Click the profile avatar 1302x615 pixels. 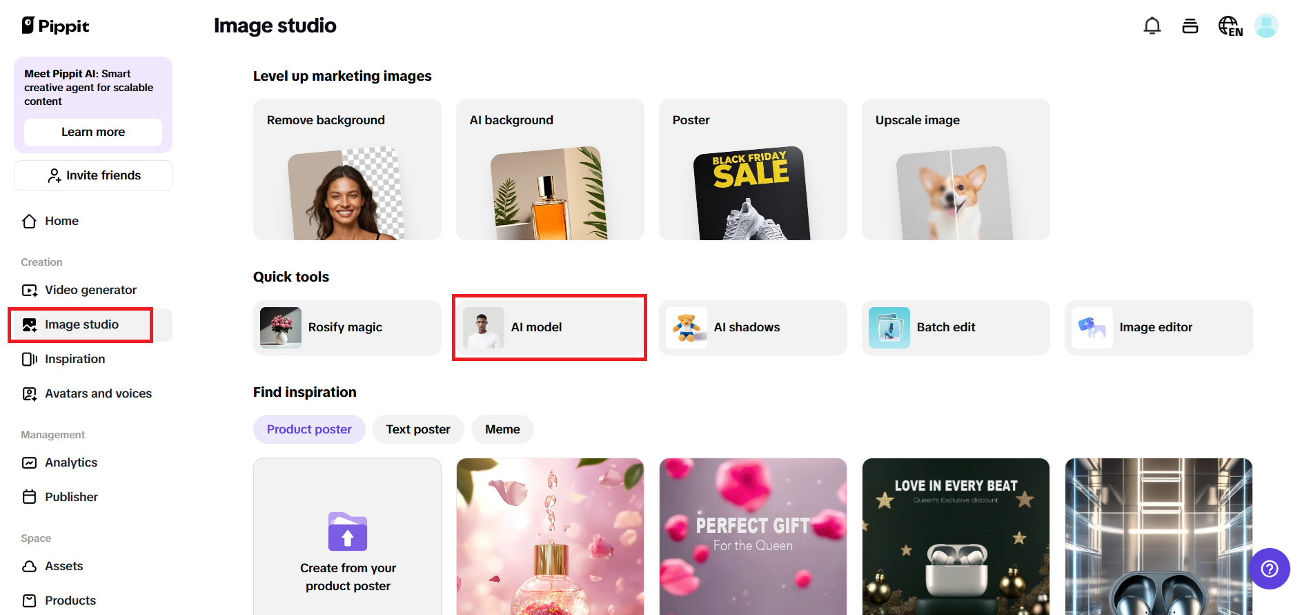pyautogui.click(x=1266, y=26)
